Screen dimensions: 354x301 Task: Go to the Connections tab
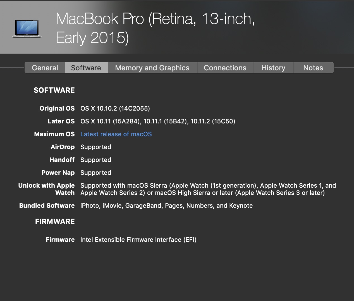click(x=225, y=68)
